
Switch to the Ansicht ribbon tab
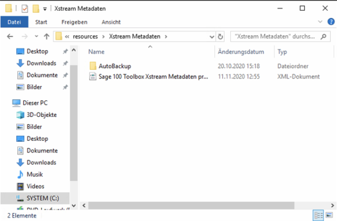tap(111, 22)
